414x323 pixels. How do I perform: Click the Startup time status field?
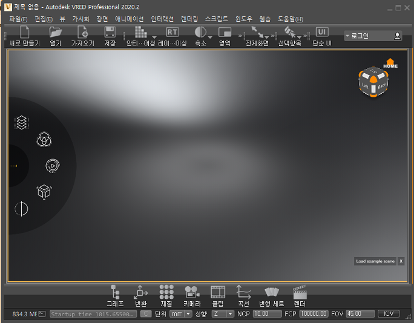pyautogui.click(x=93, y=314)
